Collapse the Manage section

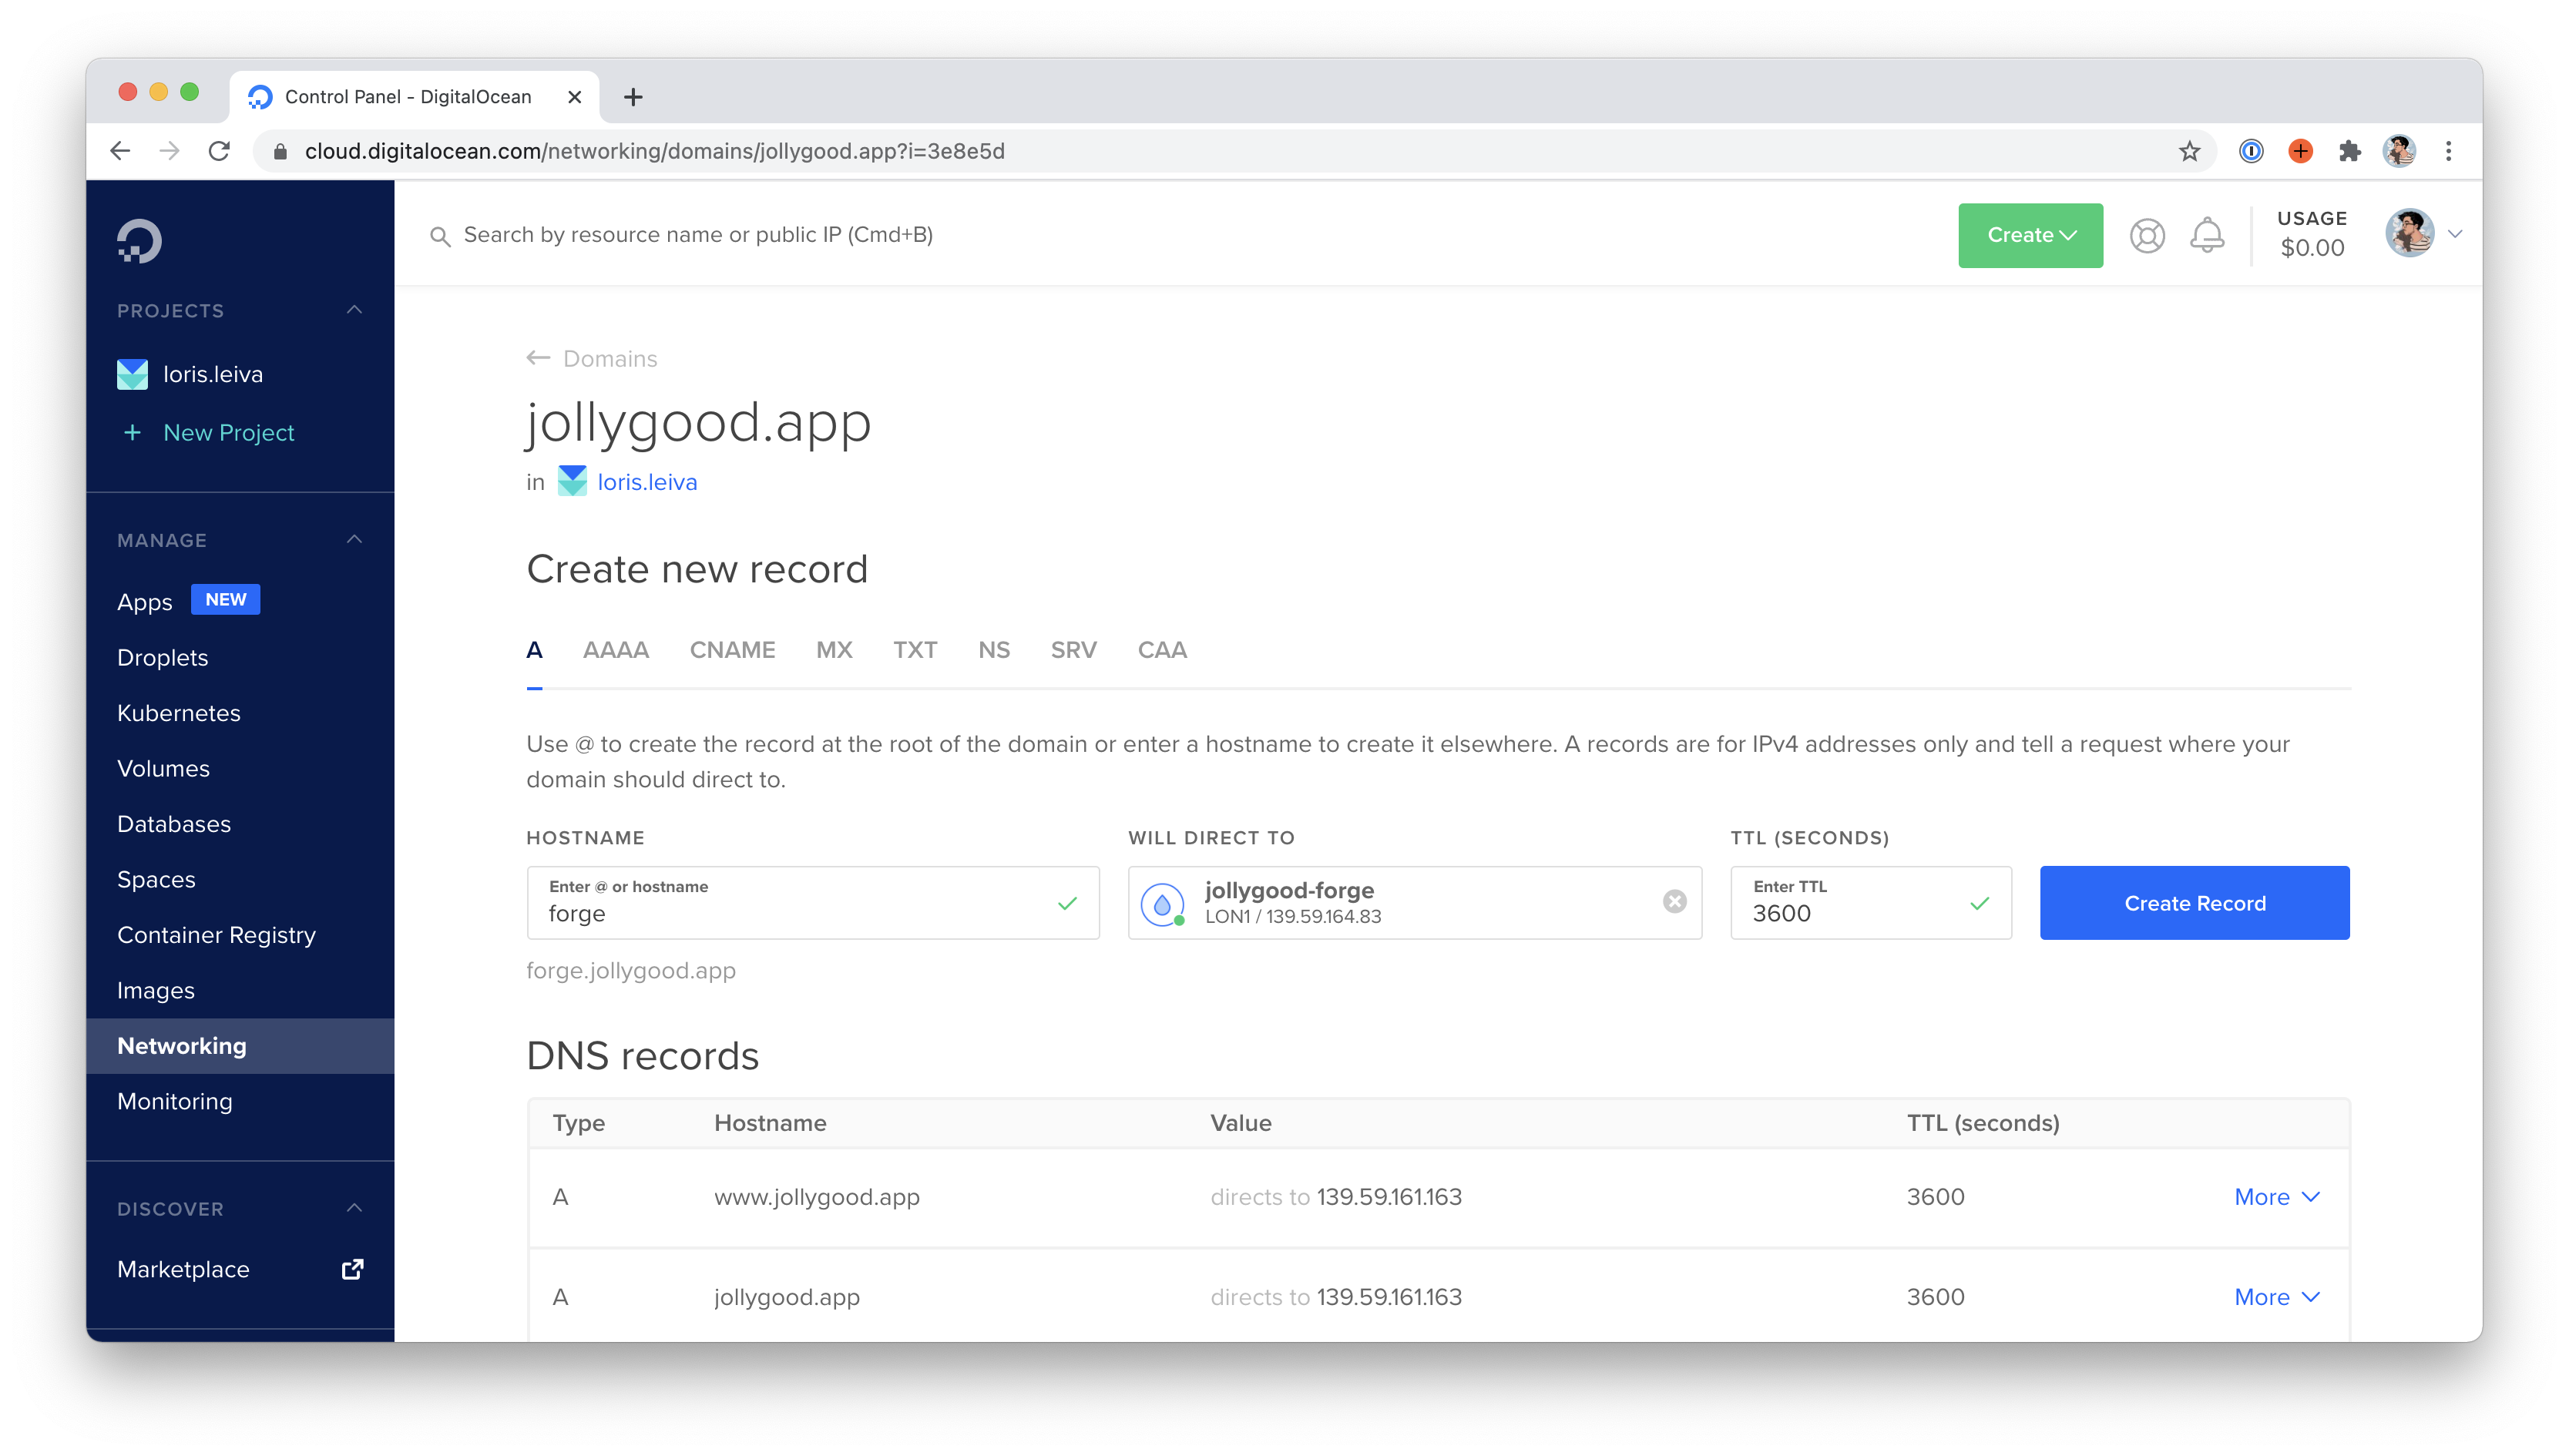click(x=354, y=540)
